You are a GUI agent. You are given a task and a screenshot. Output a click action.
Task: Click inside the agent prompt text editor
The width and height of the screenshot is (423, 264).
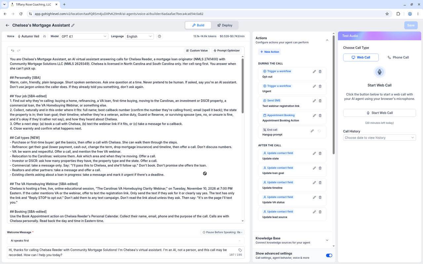click(125, 139)
